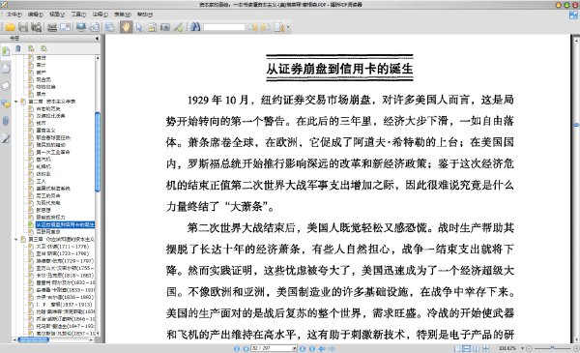This screenshot has height=353, width=580.
Task: Select the Snapshot camera tool
Action: [x=165, y=27]
